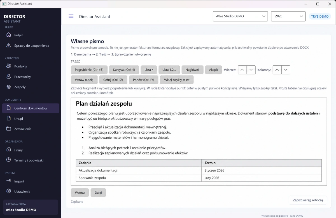Click the hamburger menu icon
This screenshot has width=336, height=218.
[x=71, y=16]
